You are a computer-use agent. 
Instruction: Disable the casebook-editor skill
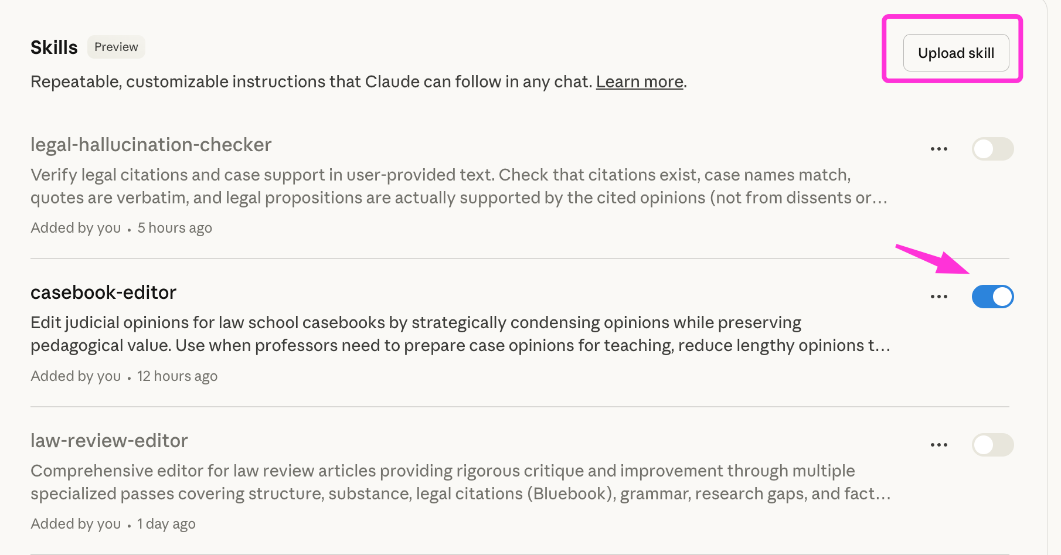[x=992, y=297]
